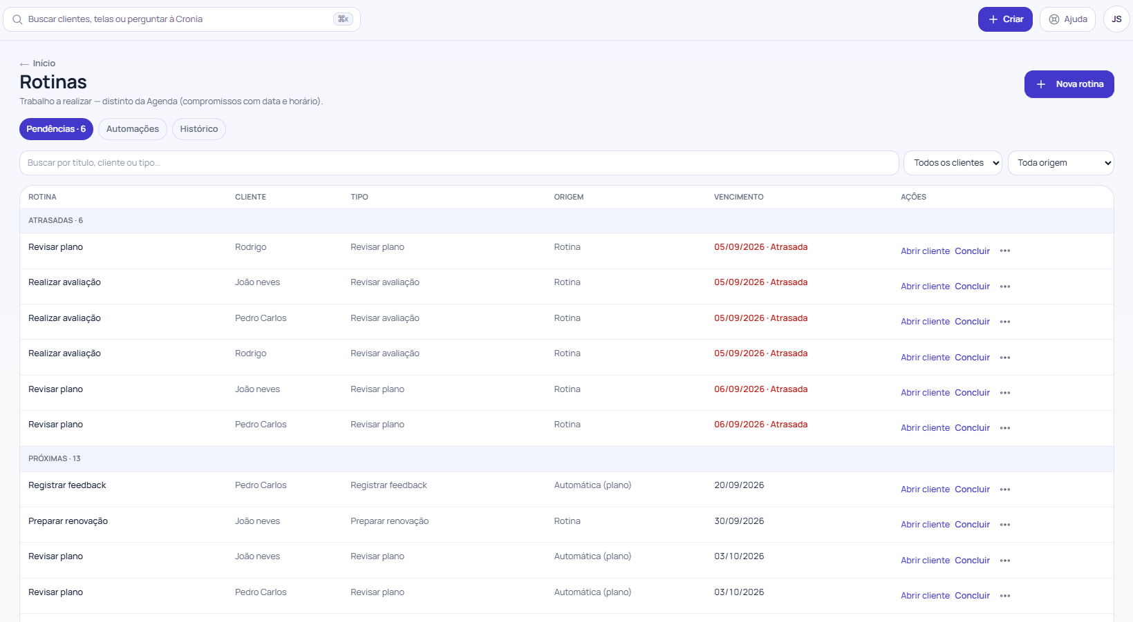Image resolution: width=1133 pixels, height=622 pixels.
Task: Open the Ajuda help button
Action: pos(1067,19)
